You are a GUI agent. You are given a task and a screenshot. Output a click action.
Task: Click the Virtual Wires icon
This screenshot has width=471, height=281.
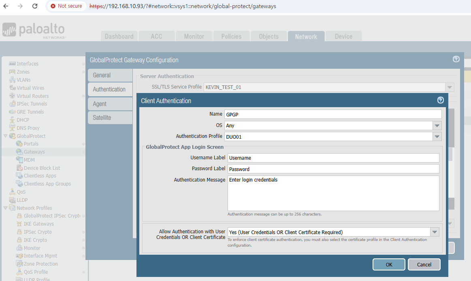pos(12,88)
